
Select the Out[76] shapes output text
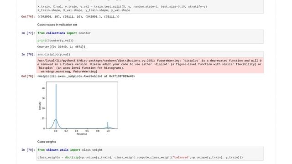(x=78, y=17)
